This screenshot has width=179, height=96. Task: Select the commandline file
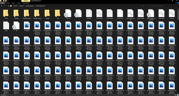[110, 14]
